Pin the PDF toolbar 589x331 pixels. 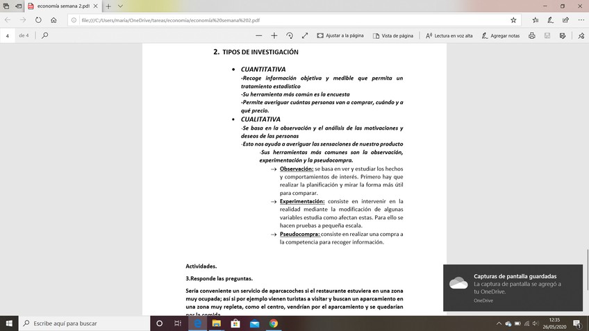[x=581, y=35]
